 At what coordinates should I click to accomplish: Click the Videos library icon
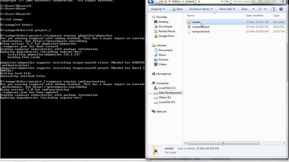point(156,64)
